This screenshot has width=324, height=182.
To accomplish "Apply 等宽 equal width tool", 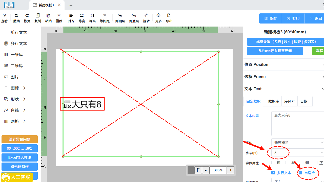I will (82, 15).
